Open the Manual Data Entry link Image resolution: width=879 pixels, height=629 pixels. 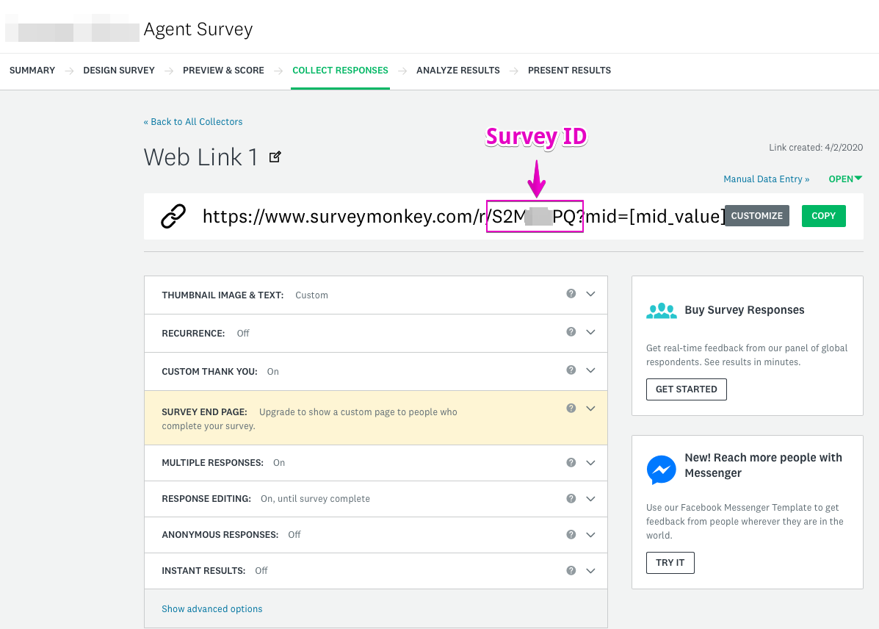(x=767, y=179)
